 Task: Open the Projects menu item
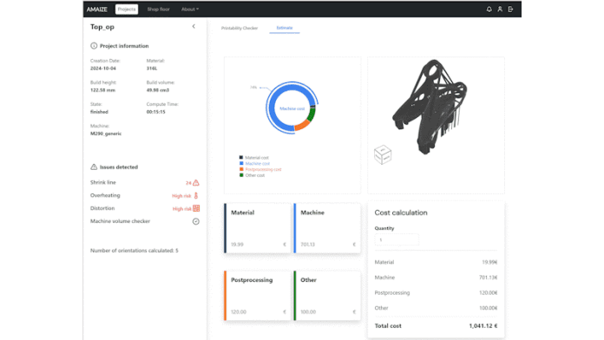127,10
